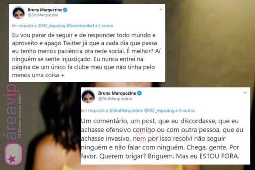Open the @MC_exposing mention in first tweet
This screenshot has height=170, width=255.
tap(51, 26)
